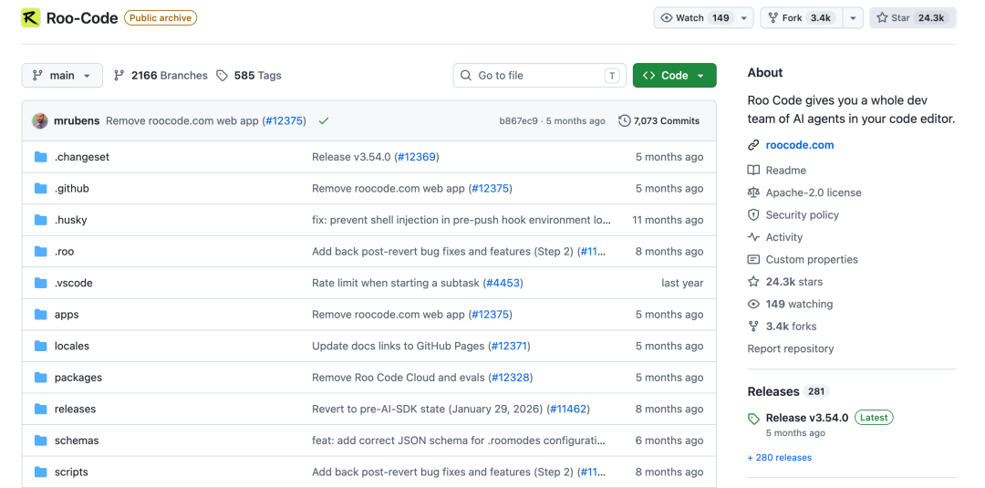
Task: Click the Star 24.3k button
Action: [x=913, y=18]
